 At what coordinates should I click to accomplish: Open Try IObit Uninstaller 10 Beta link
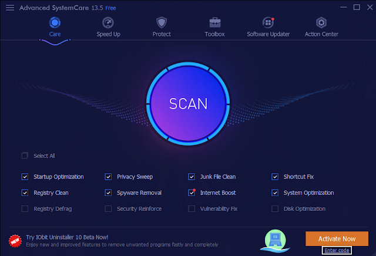(67, 237)
